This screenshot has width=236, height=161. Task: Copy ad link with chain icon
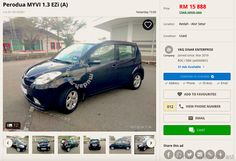tap(210, 154)
